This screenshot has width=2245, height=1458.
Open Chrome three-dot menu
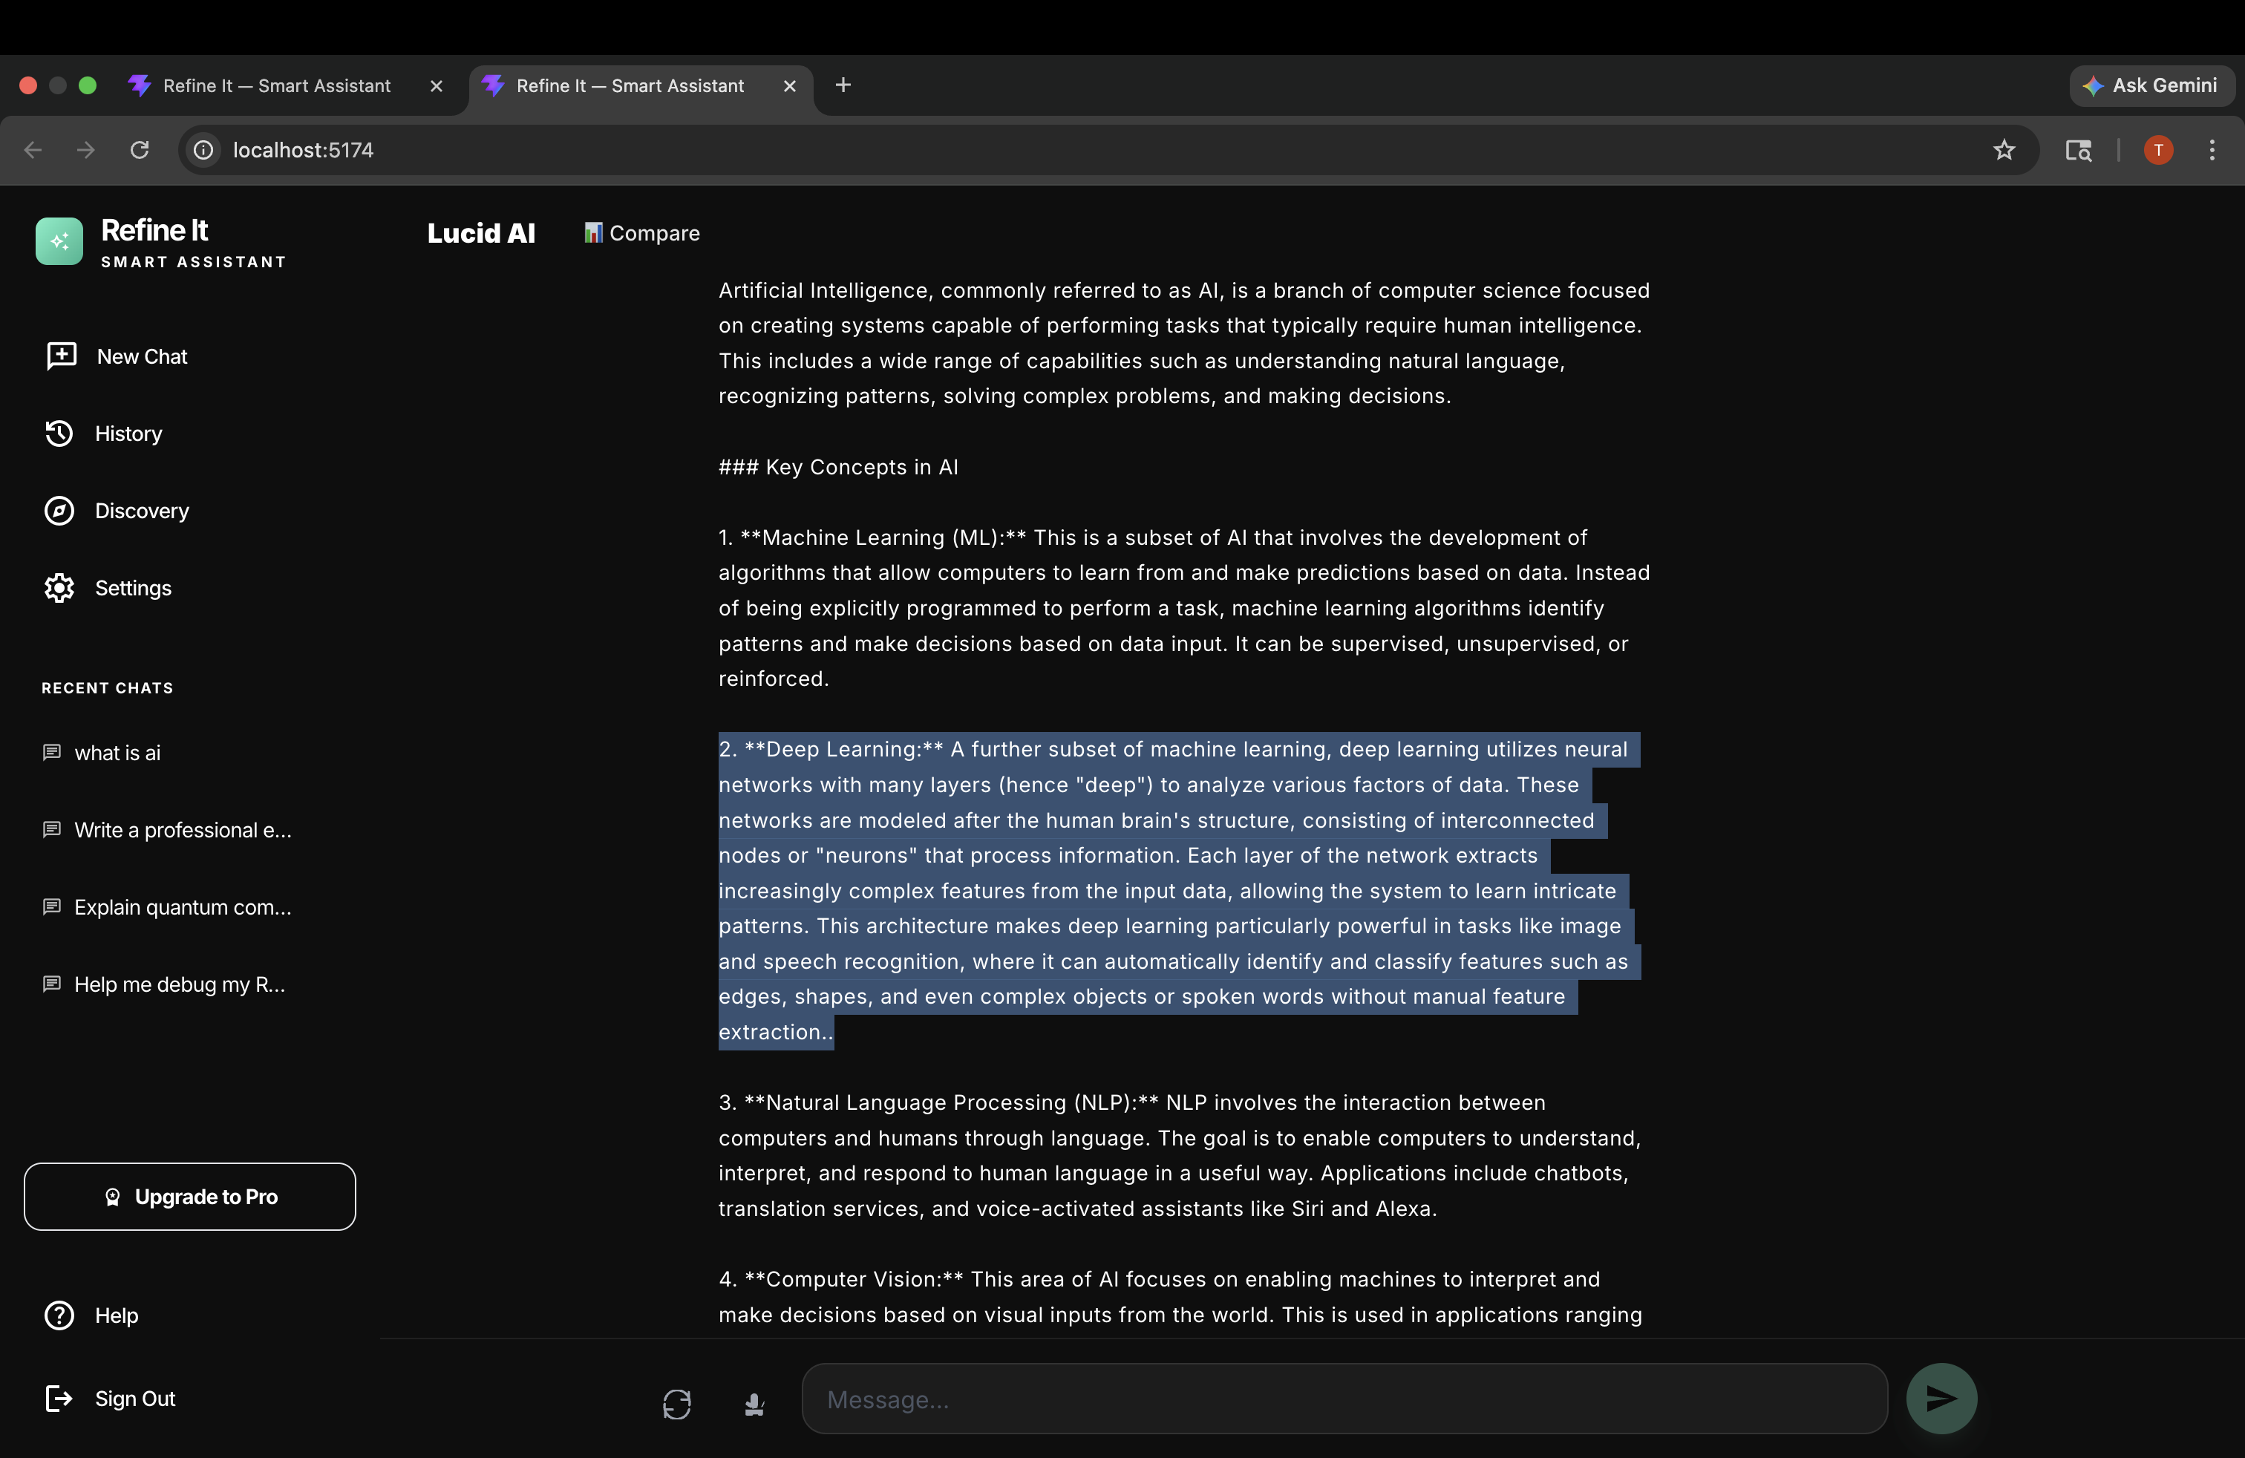(2211, 150)
